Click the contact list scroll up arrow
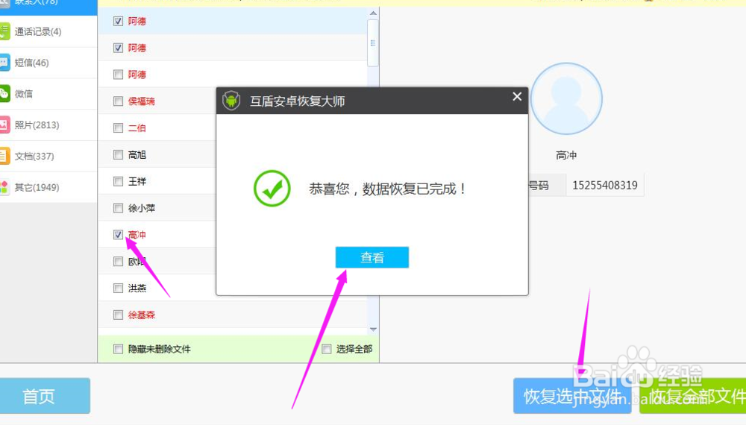 coord(373,13)
